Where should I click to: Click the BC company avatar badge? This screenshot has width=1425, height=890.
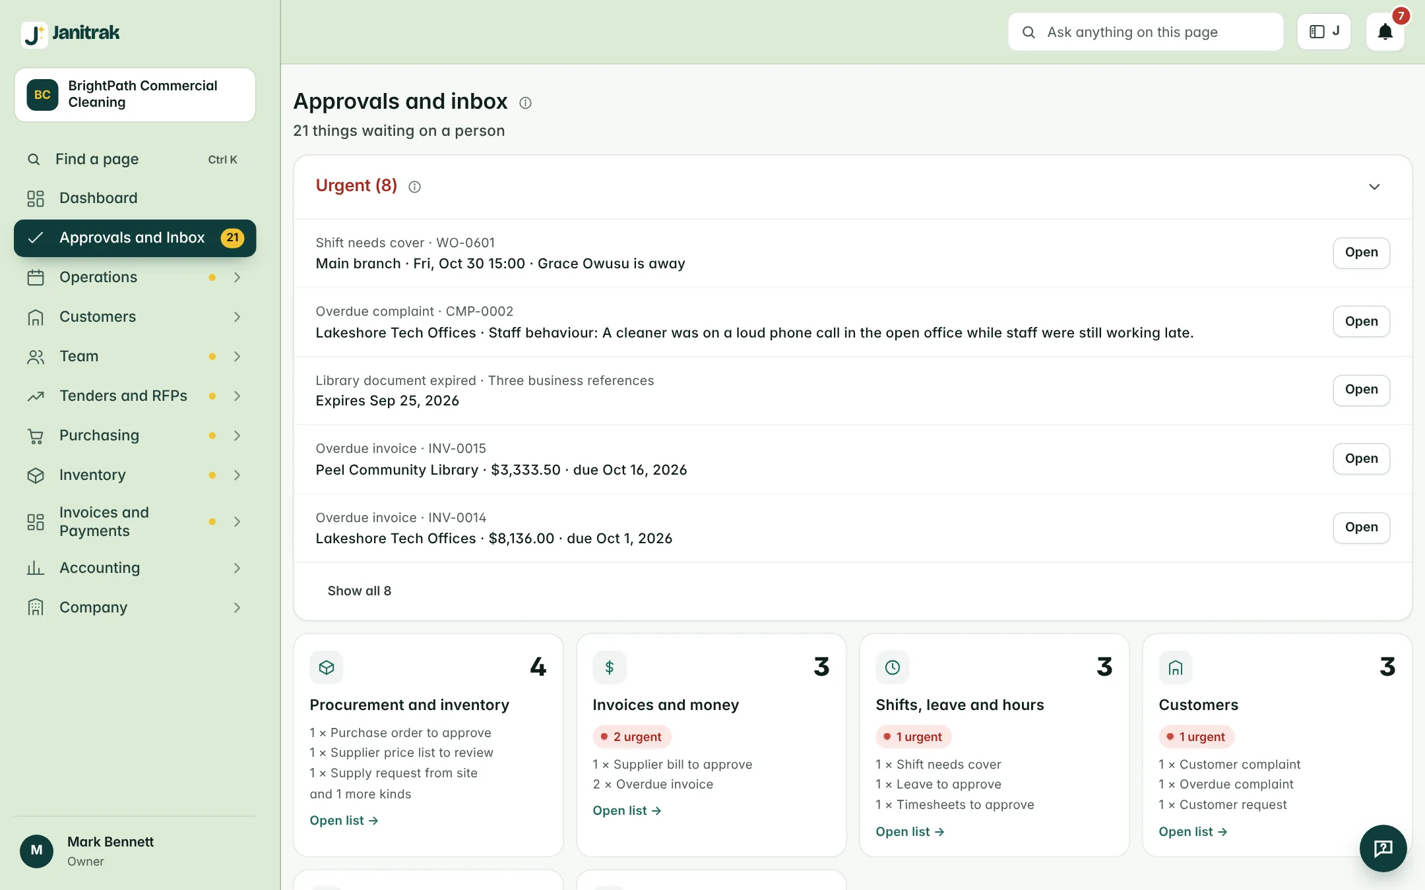42,94
